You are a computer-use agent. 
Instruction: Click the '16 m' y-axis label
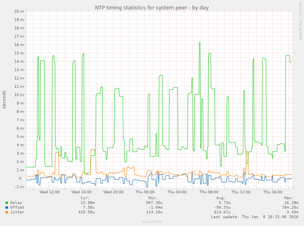pos(19,45)
